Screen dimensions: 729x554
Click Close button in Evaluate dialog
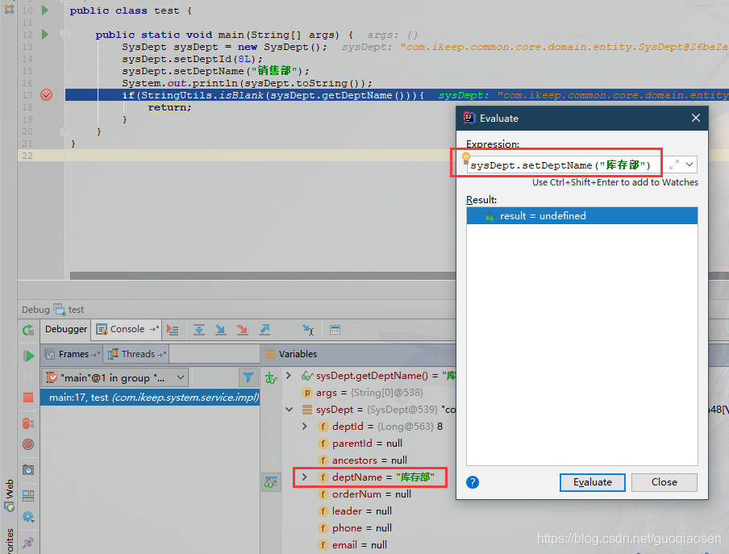(664, 482)
